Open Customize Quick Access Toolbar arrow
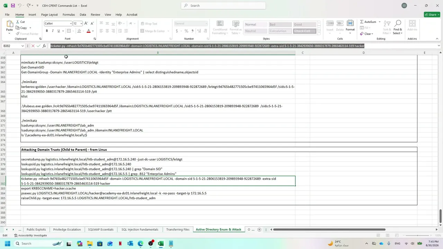The width and height of the screenshot is (443, 249). click(37, 6)
